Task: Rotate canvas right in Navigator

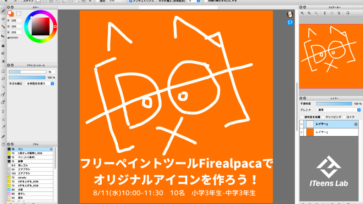Action: click(x=339, y=13)
